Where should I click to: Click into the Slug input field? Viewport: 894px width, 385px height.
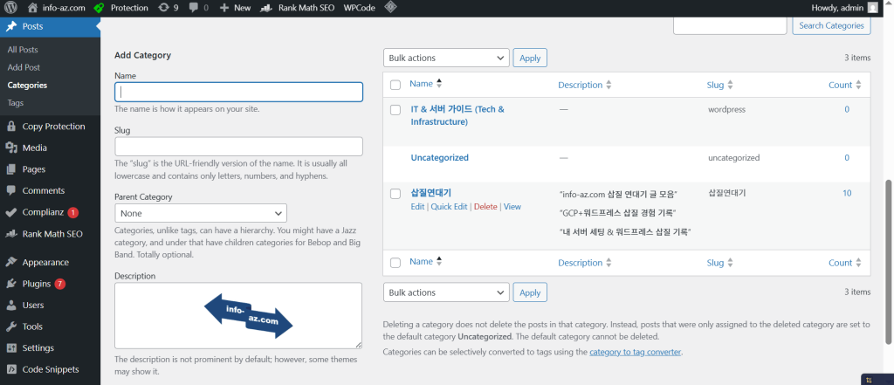click(238, 147)
